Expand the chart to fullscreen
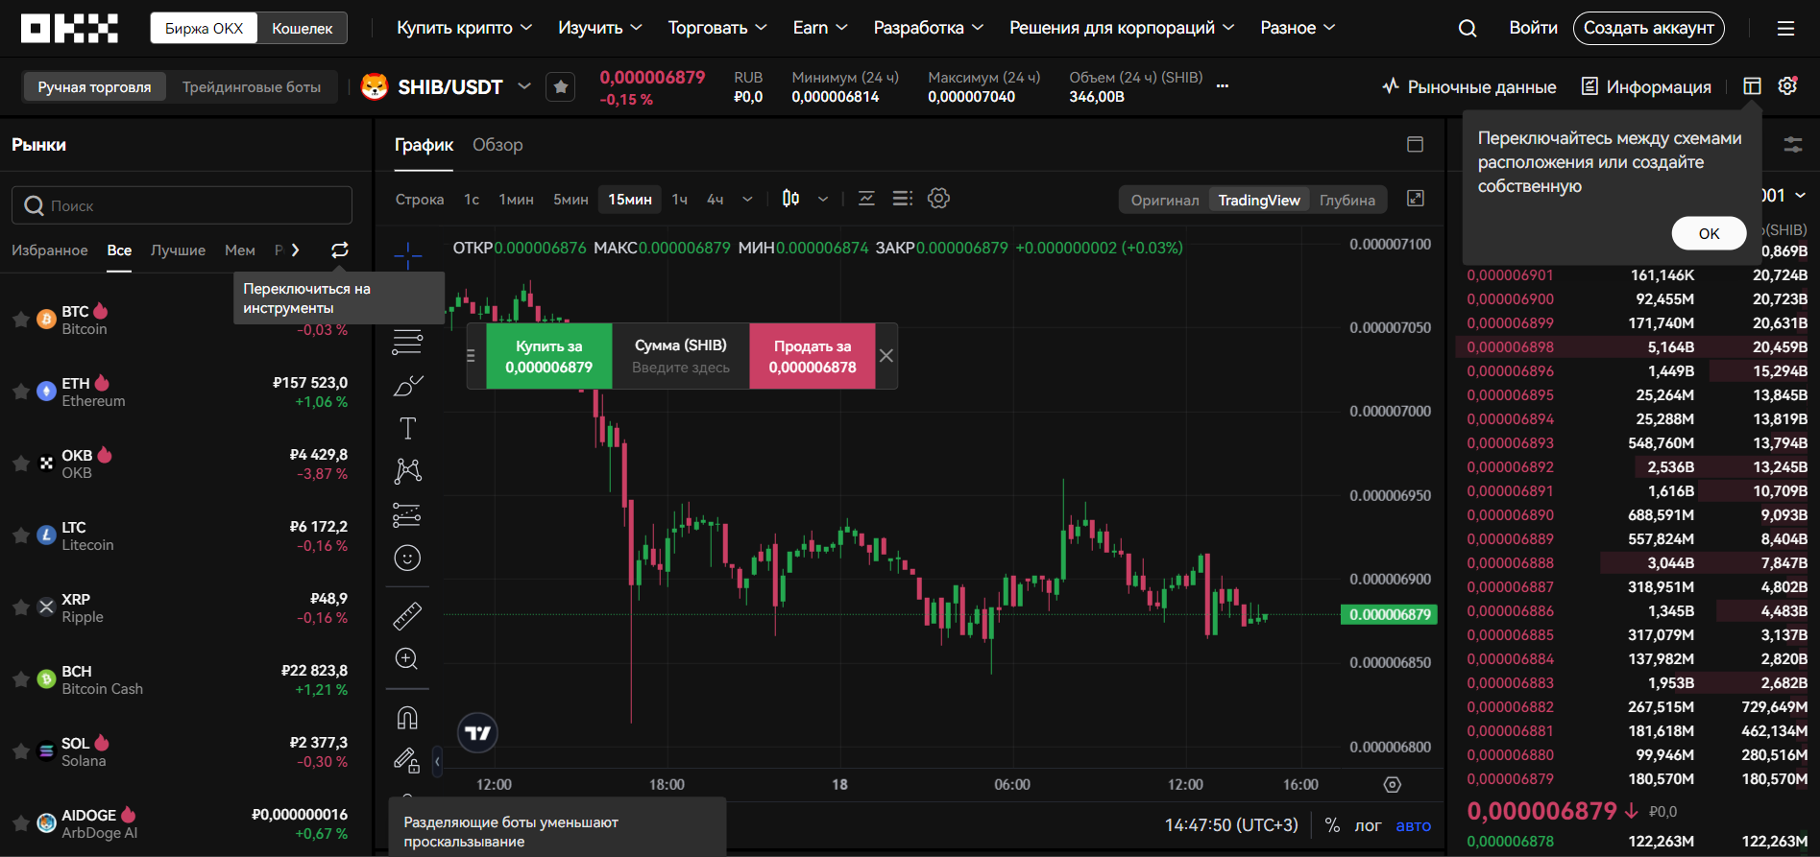Image resolution: width=1820 pixels, height=857 pixels. point(1415,199)
